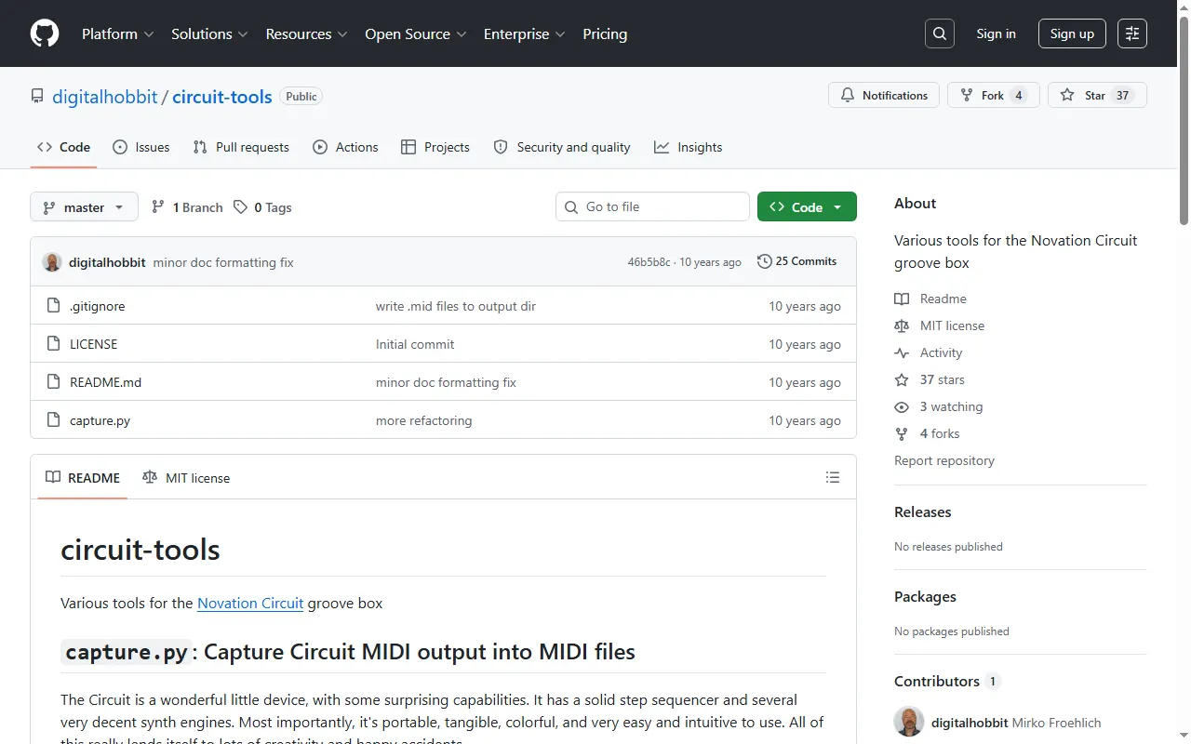Click the file icon beside LICENSE
1191x744 pixels.
[53, 344]
